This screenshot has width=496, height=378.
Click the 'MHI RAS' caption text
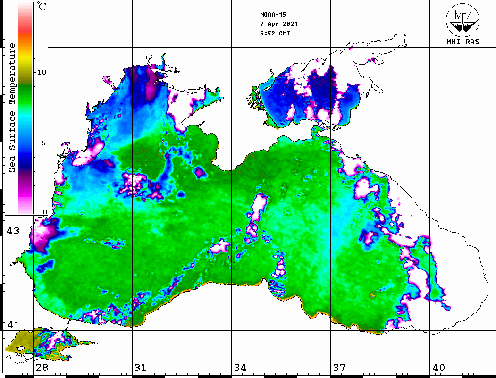[463, 42]
